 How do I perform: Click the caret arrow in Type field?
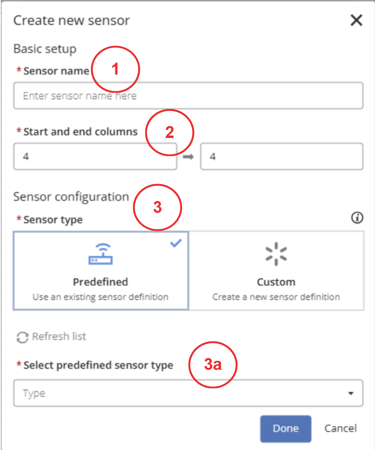click(351, 394)
